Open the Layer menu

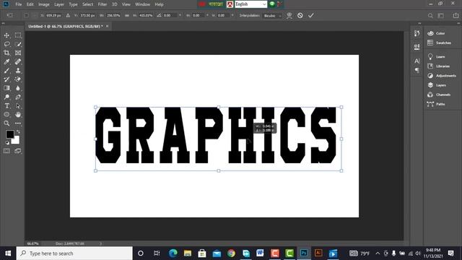pyautogui.click(x=59, y=4)
